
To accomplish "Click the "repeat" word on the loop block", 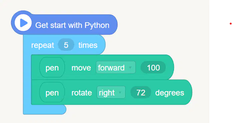I will [x=43, y=45].
